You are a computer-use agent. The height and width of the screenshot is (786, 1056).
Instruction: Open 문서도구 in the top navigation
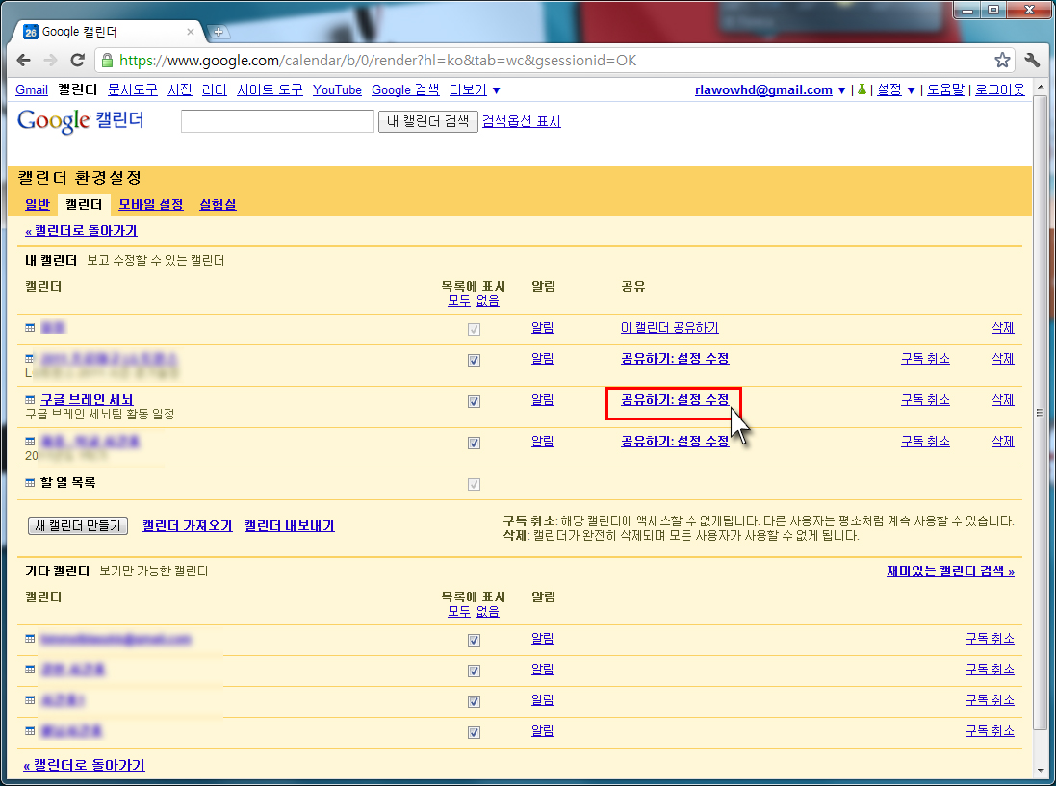click(x=133, y=89)
